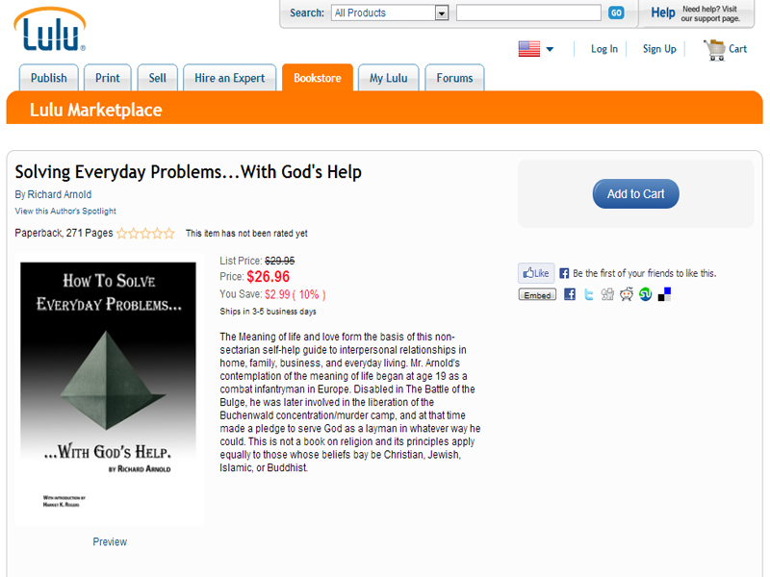
Task: Open View this Author's Spotlight link
Action: click(65, 211)
